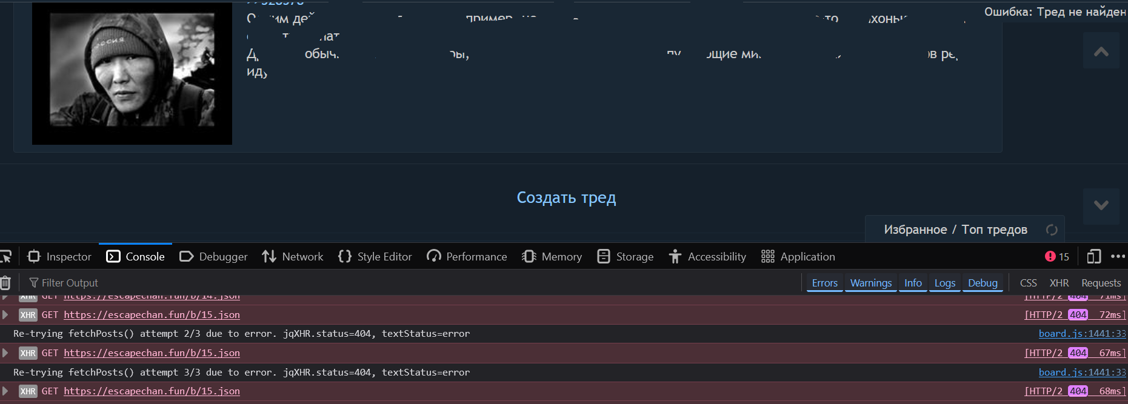Click the red error count badge
Image resolution: width=1128 pixels, height=404 pixels.
coord(1056,257)
